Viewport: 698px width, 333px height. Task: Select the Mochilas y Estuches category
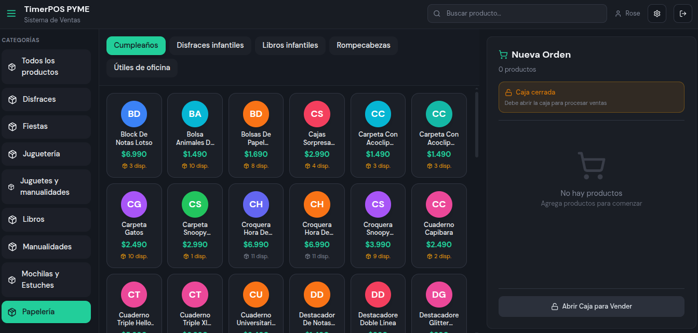pos(46,279)
